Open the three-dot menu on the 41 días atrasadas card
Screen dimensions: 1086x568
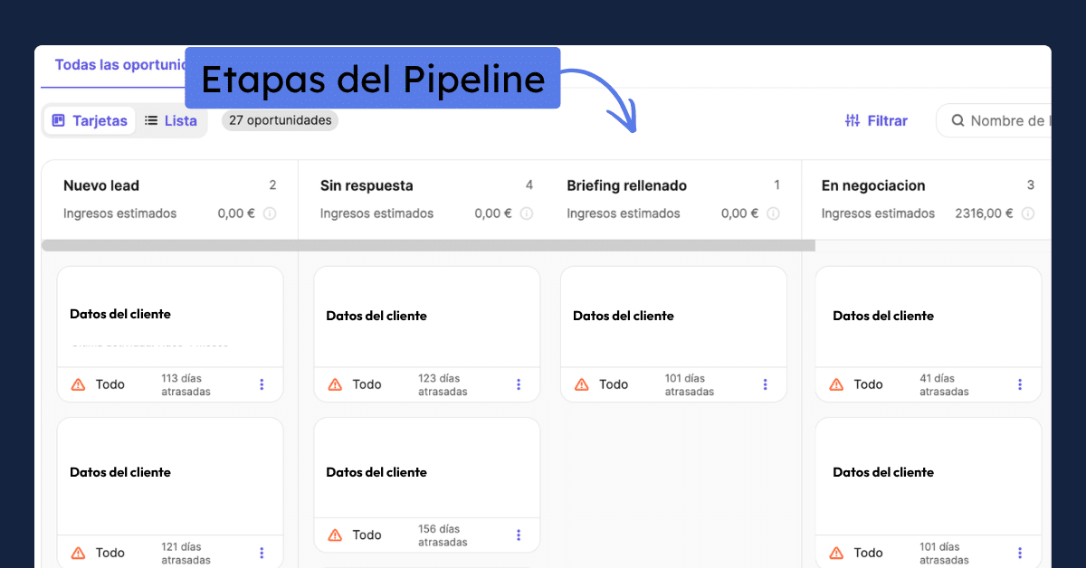pyautogui.click(x=1020, y=384)
